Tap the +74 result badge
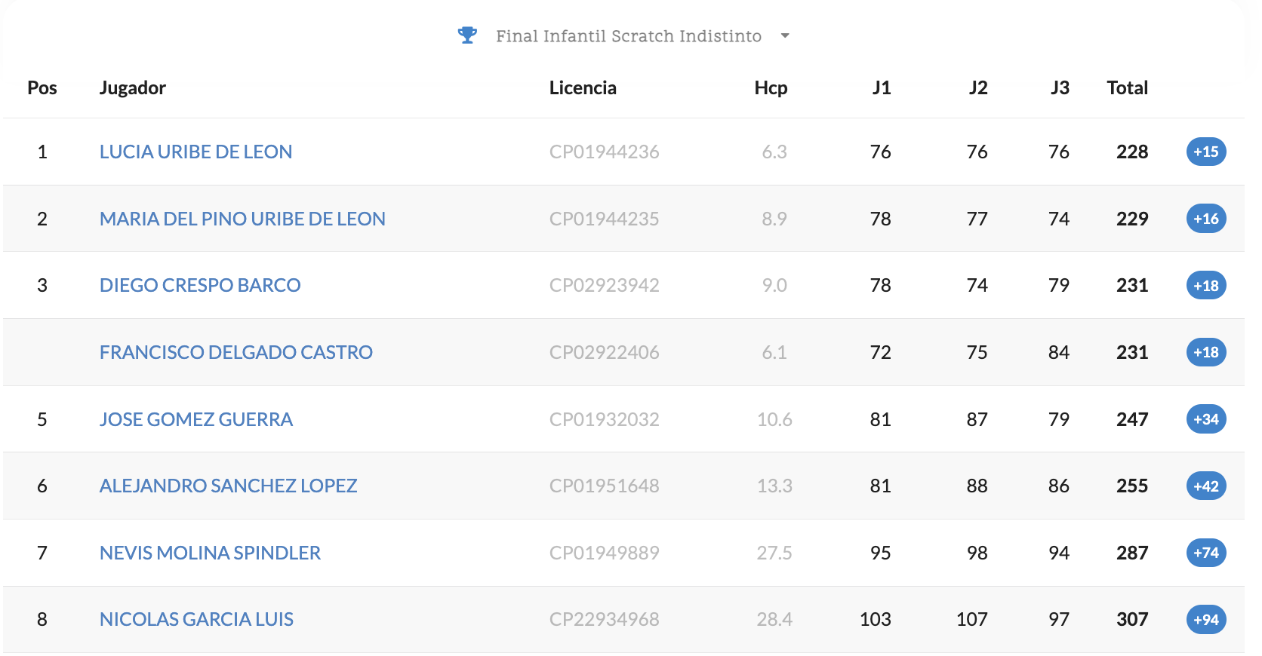Viewport: 1262px width, 656px height. [x=1205, y=553]
